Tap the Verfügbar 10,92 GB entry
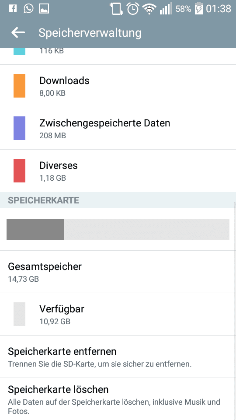Image resolution: width=236 pixels, height=420 pixels. (118, 314)
